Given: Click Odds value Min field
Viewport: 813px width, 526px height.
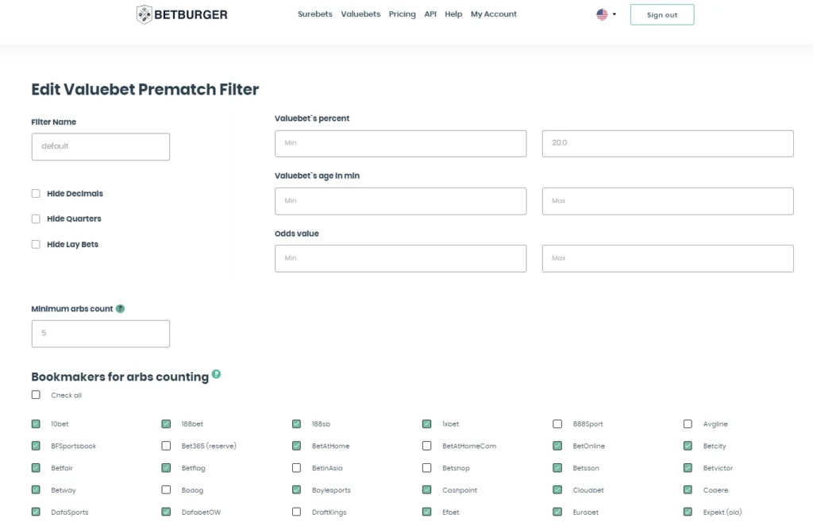Looking at the screenshot, I should 400,258.
